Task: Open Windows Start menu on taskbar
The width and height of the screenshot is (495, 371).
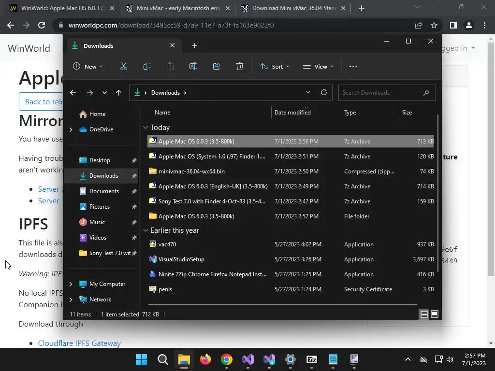Action: tap(142, 359)
